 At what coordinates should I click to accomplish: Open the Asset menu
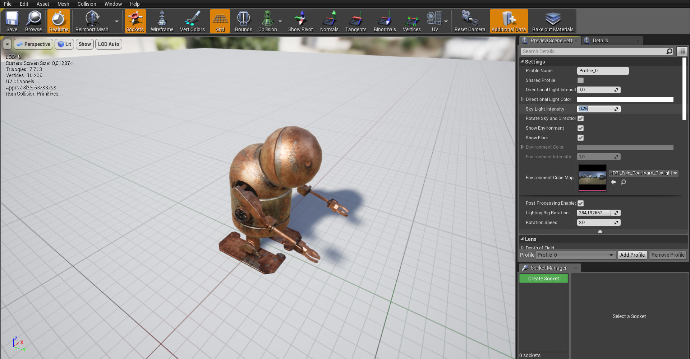coord(43,4)
